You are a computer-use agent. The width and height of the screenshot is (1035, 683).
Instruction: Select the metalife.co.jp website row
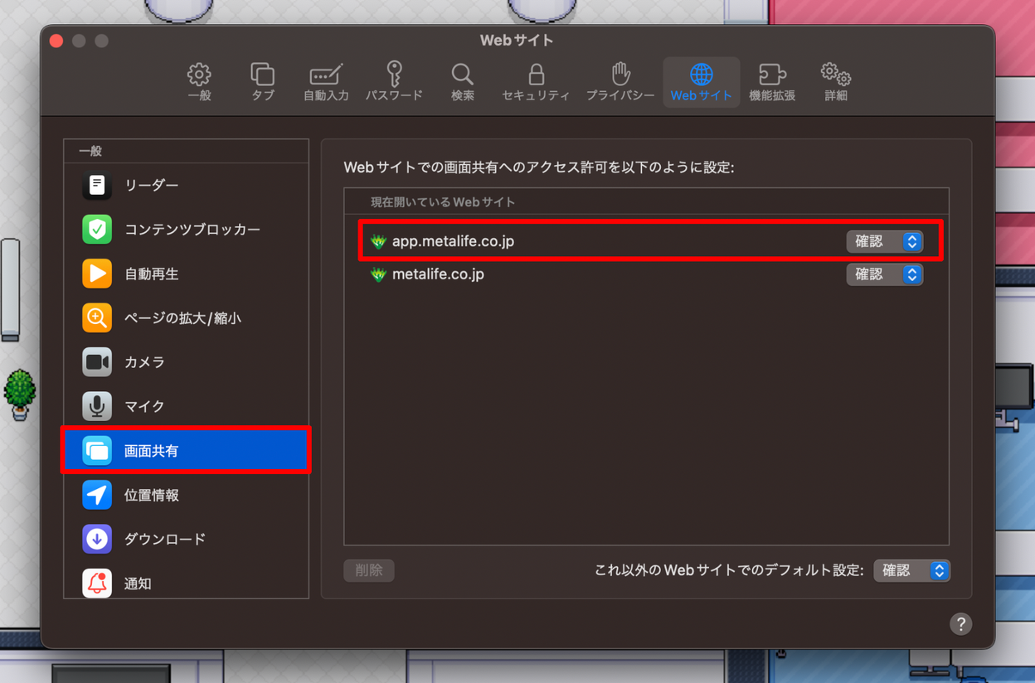tap(647, 274)
